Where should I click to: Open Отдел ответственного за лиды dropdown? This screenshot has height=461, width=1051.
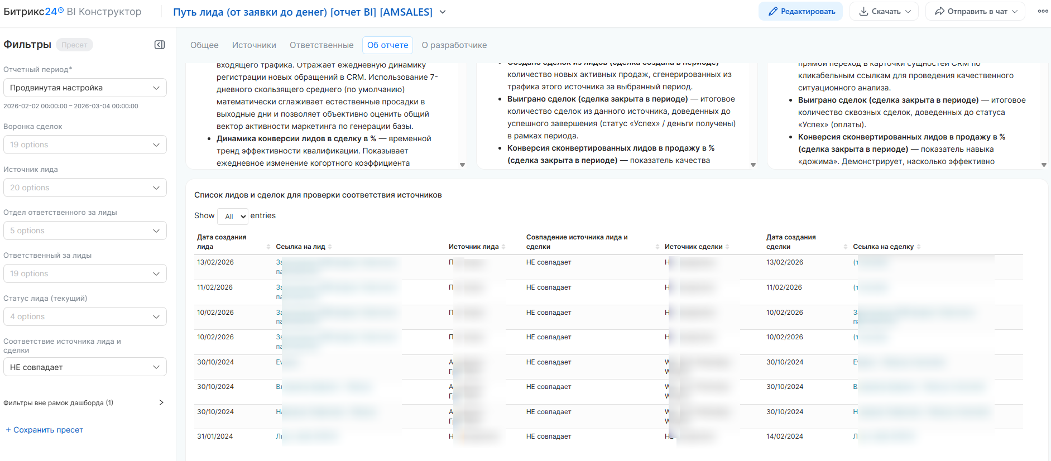click(x=85, y=231)
